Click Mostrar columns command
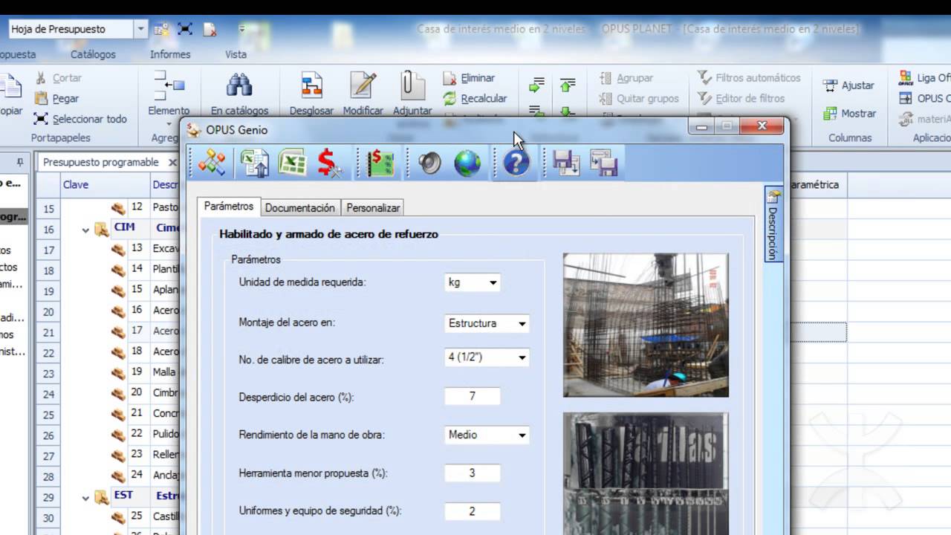This screenshot has height=535, width=951. click(849, 114)
